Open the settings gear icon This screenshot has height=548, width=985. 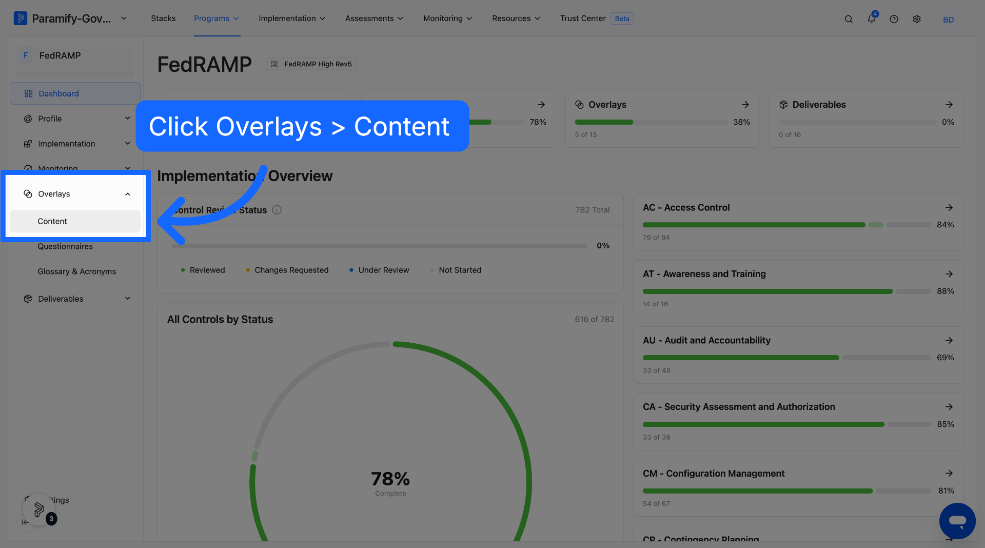[917, 19]
